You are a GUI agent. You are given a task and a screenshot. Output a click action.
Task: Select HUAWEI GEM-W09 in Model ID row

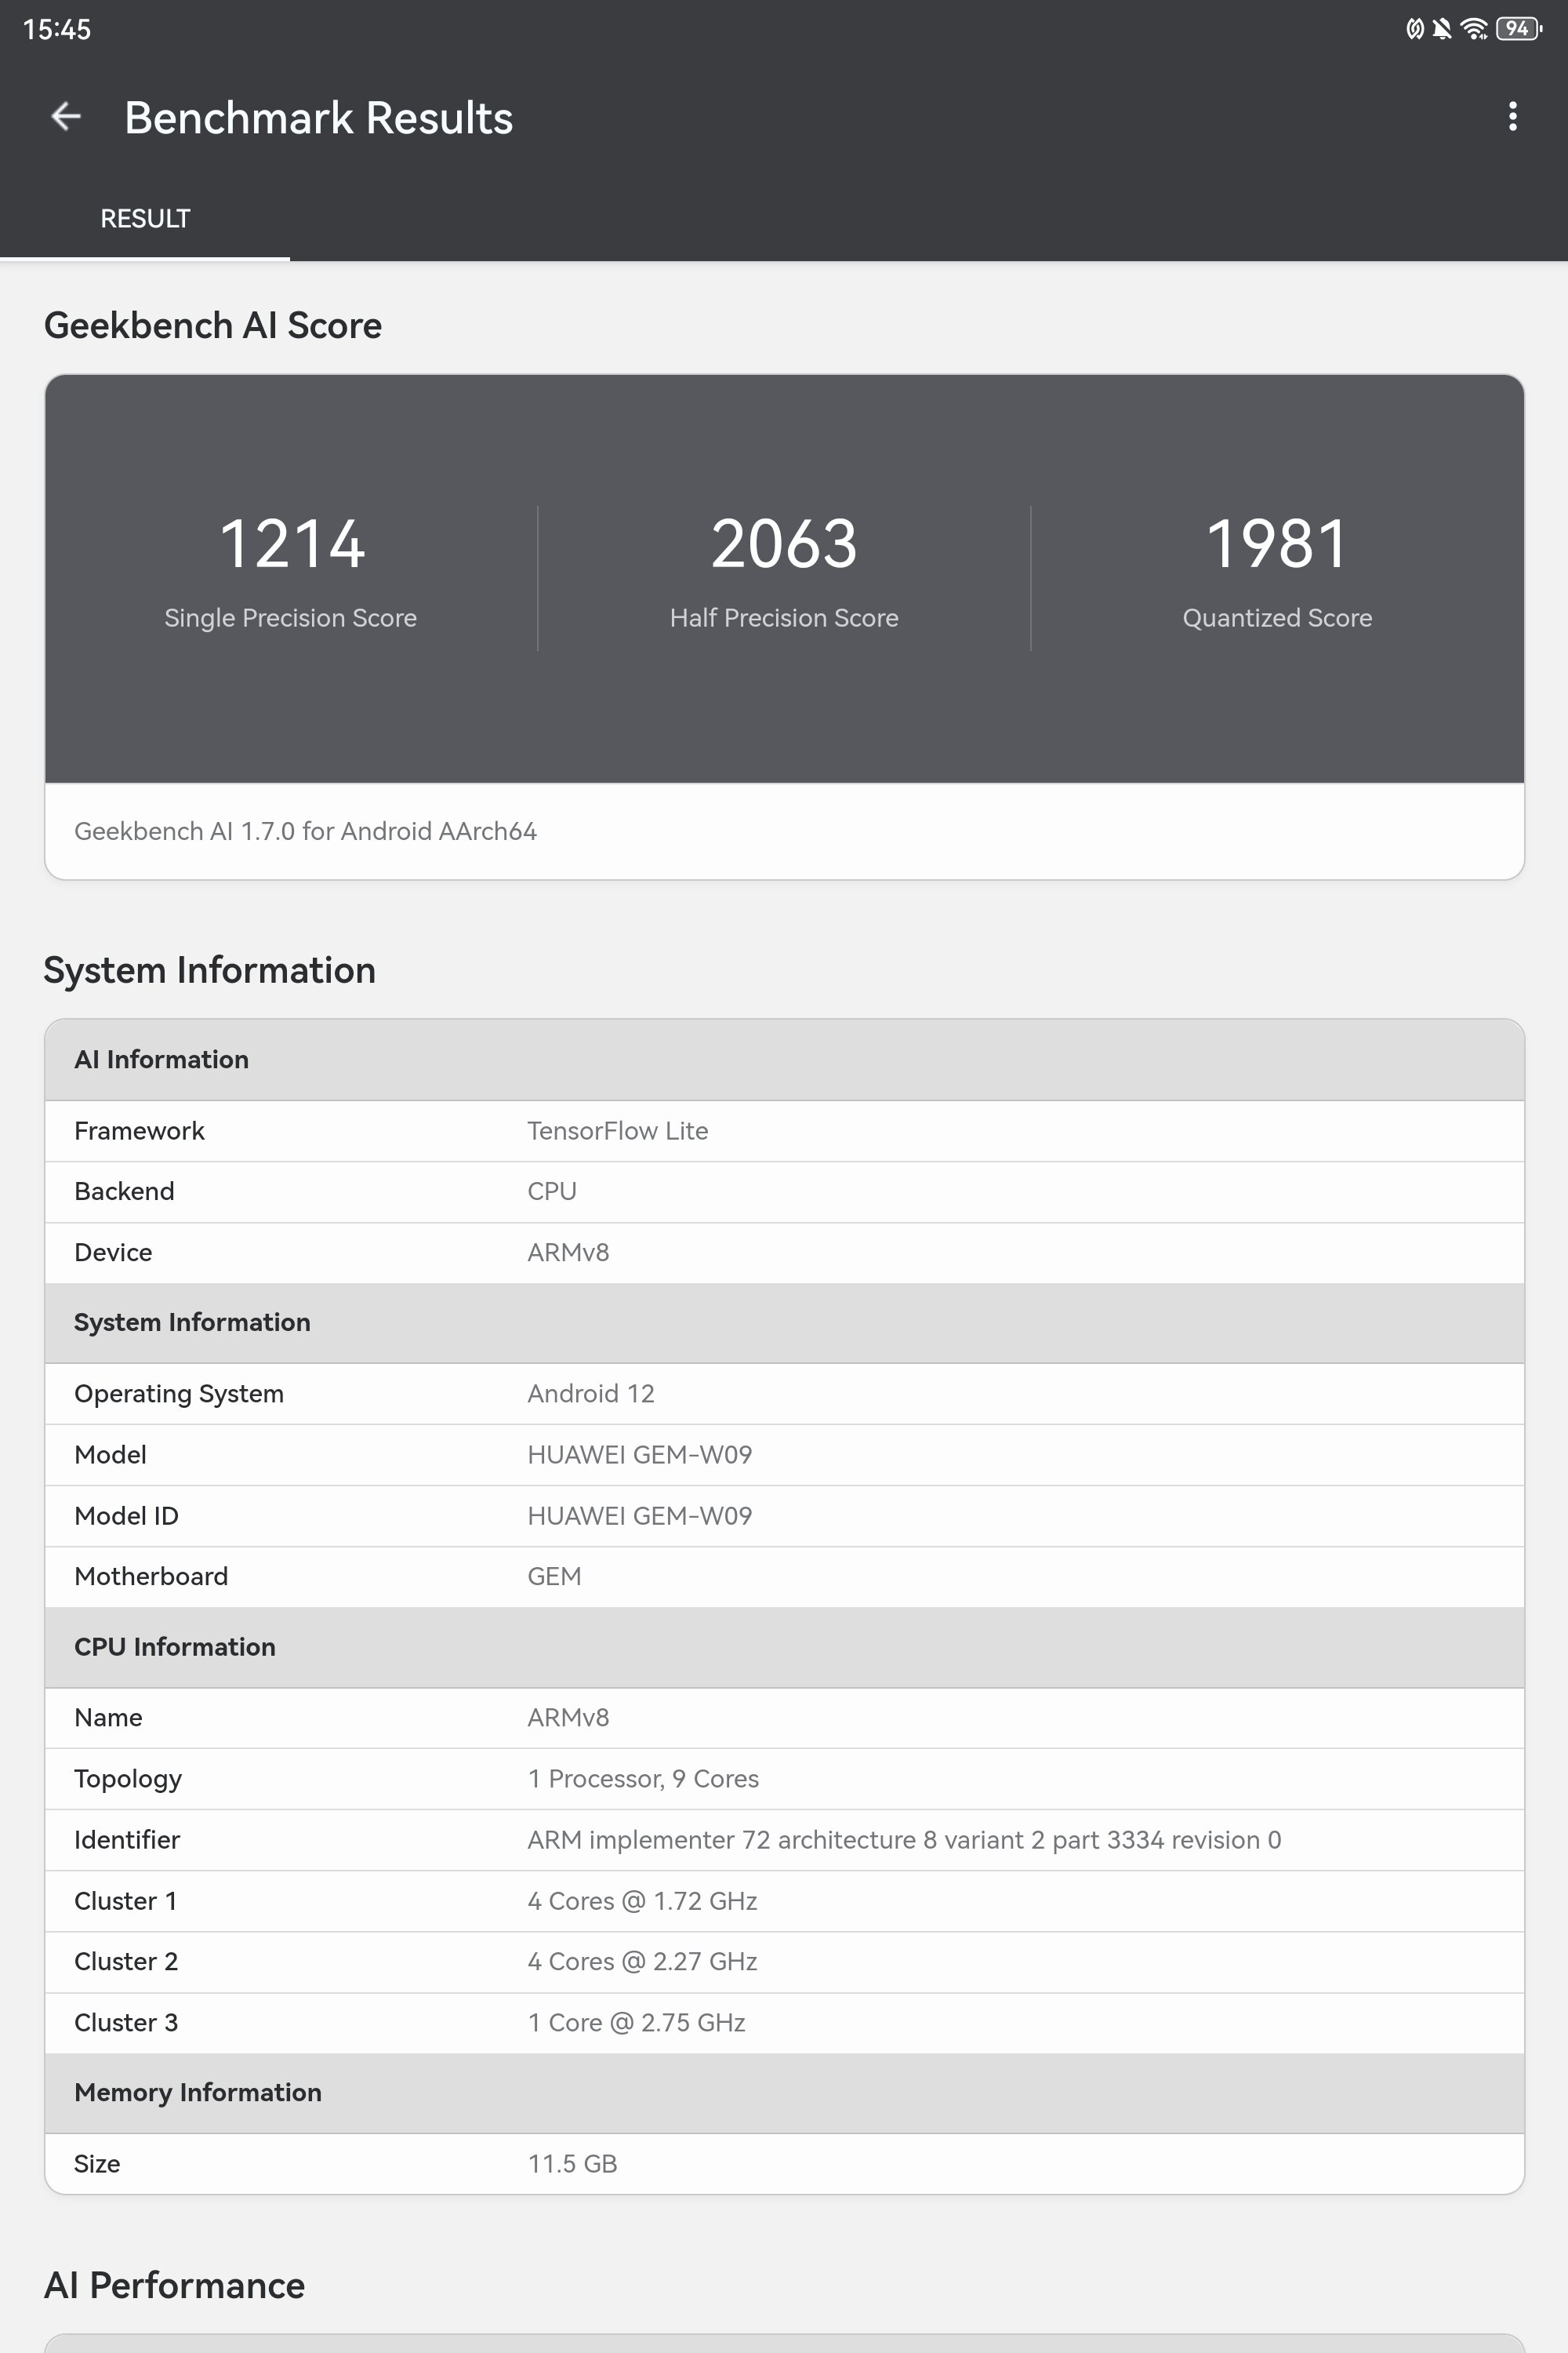(640, 1515)
